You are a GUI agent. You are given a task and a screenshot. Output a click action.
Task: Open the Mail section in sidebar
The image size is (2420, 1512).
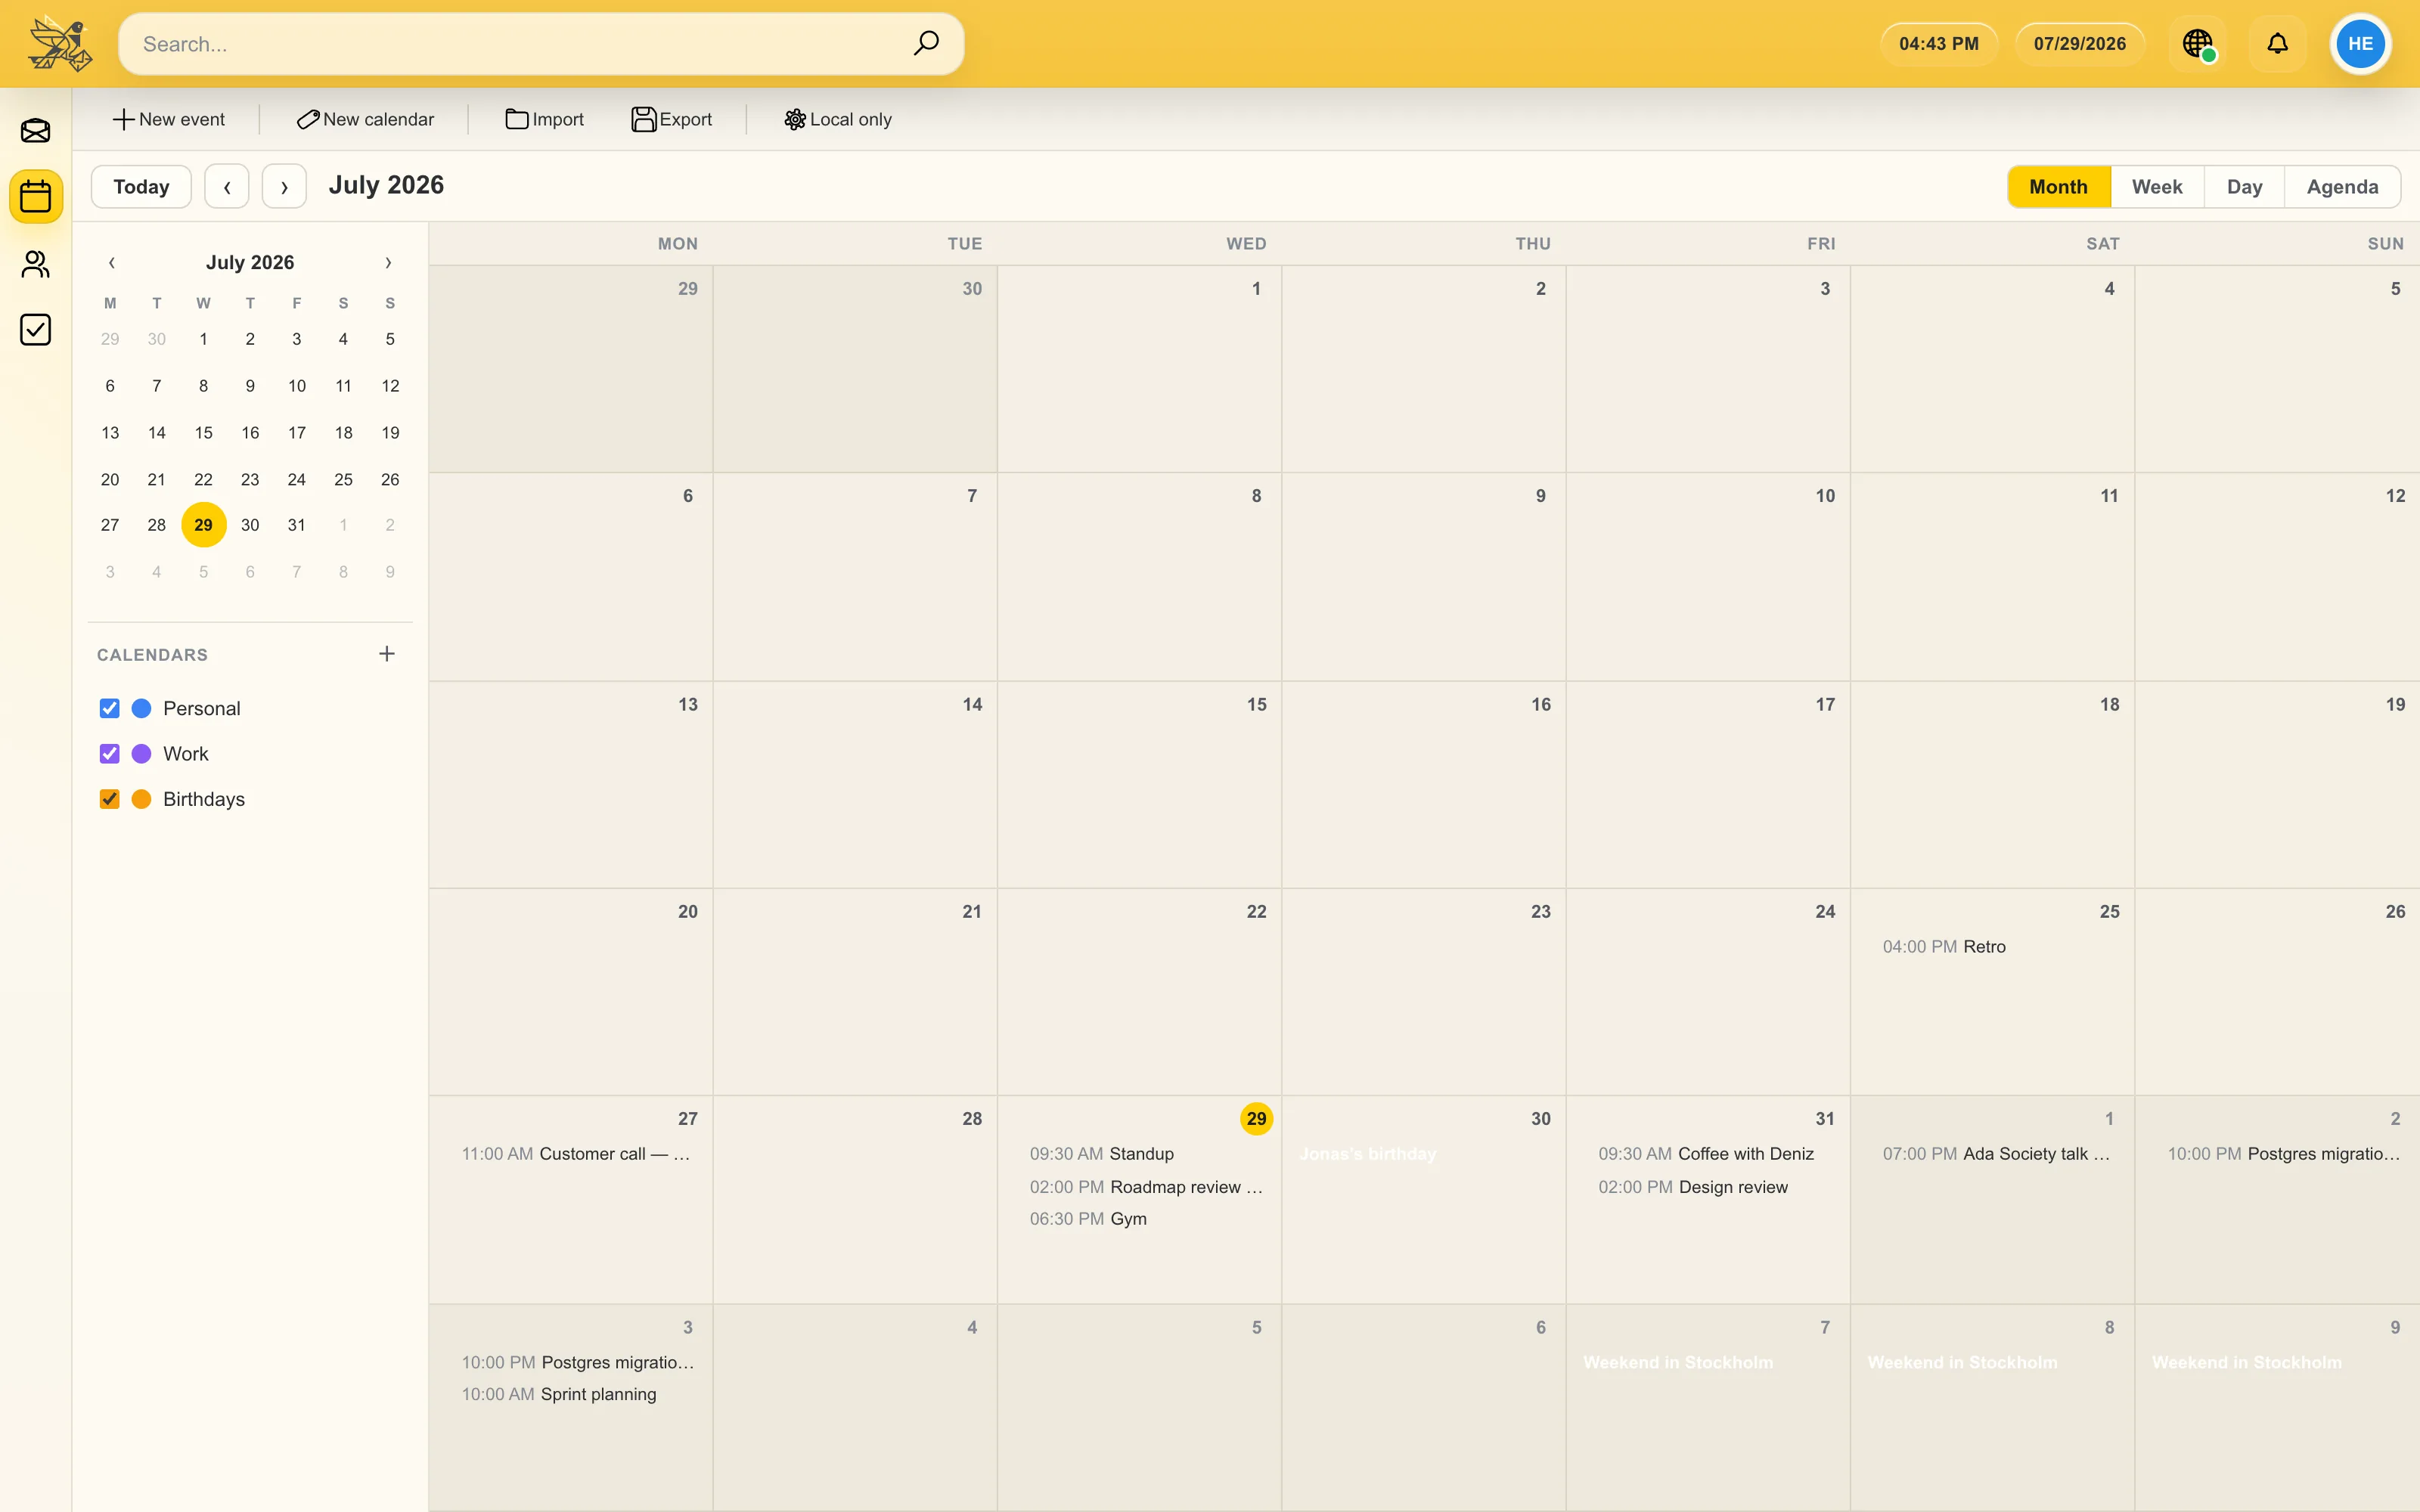[36, 130]
